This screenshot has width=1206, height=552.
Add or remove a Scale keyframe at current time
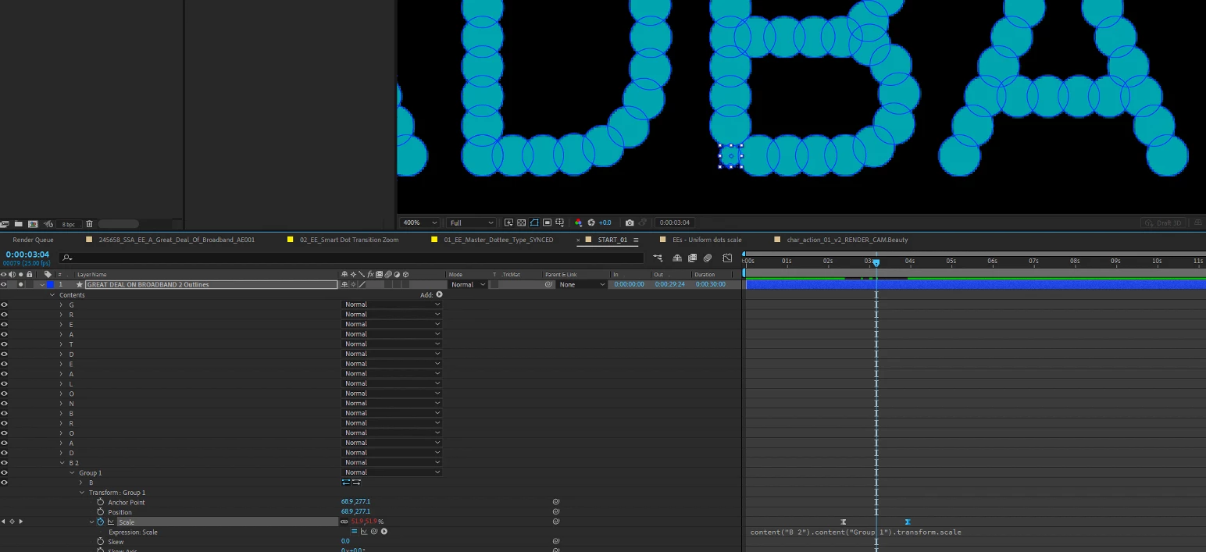point(12,522)
